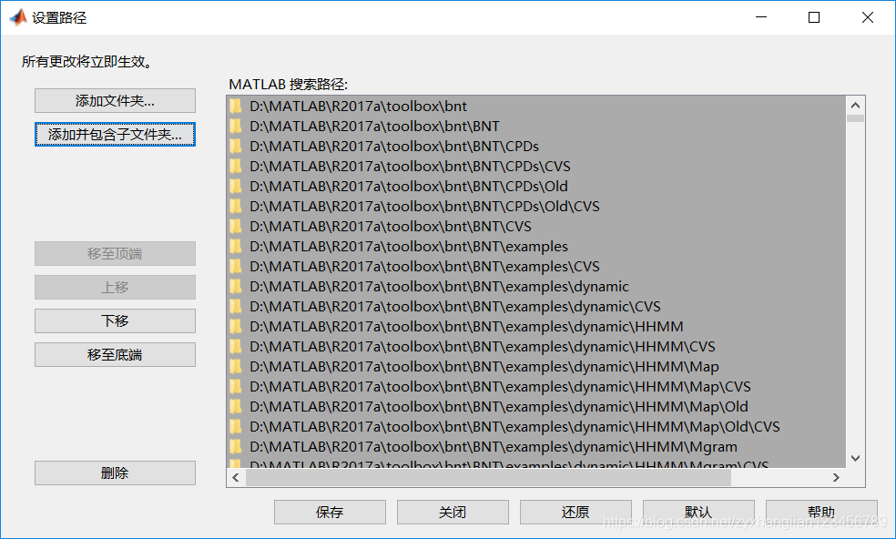This screenshot has height=539, width=896.
Task: Click folder icon beside examples\CVS path
Action: (x=236, y=267)
